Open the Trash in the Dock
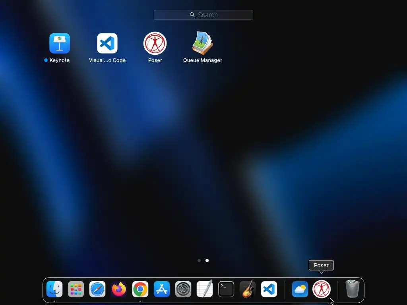Image resolution: width=407 pixels, height=305 pixels. (x=353, y=289)
